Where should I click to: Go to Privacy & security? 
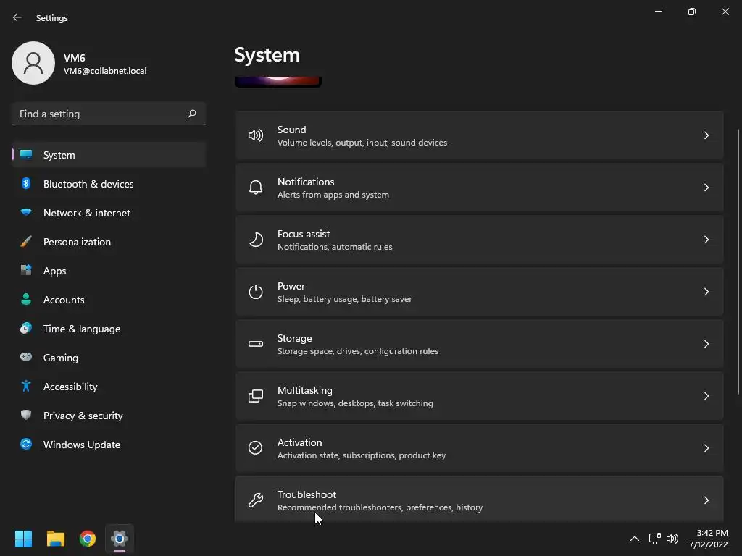tap(83, 416)
